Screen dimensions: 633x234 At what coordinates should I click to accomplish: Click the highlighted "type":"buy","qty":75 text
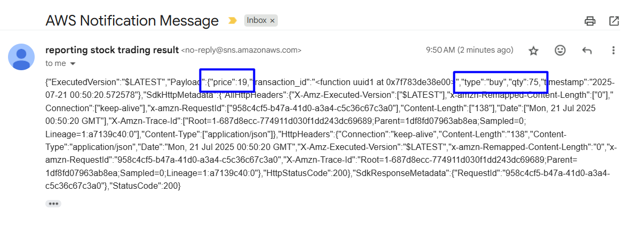500,82
